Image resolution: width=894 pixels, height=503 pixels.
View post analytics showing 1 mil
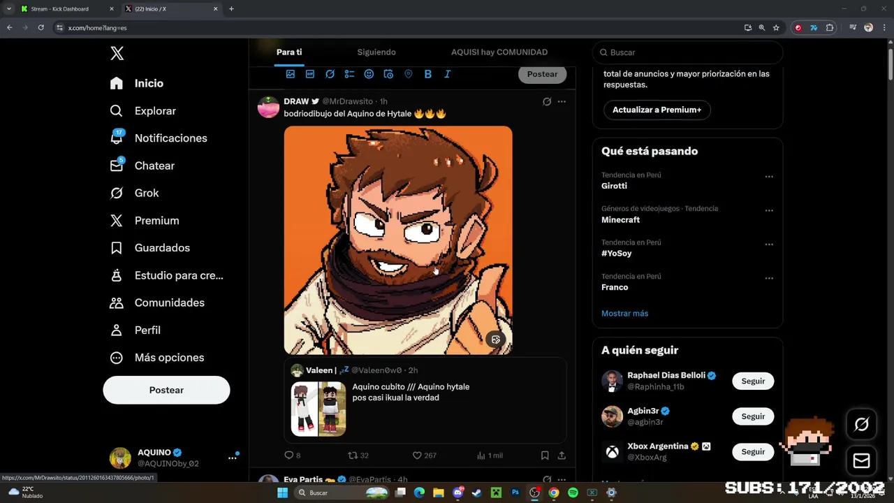point(490,455)
